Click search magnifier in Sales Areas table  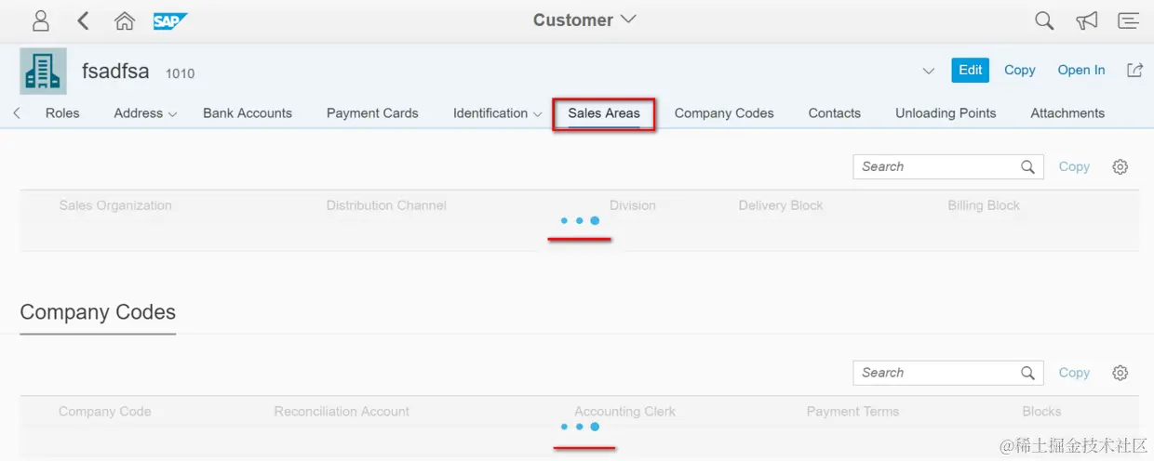click(1027, 167)
